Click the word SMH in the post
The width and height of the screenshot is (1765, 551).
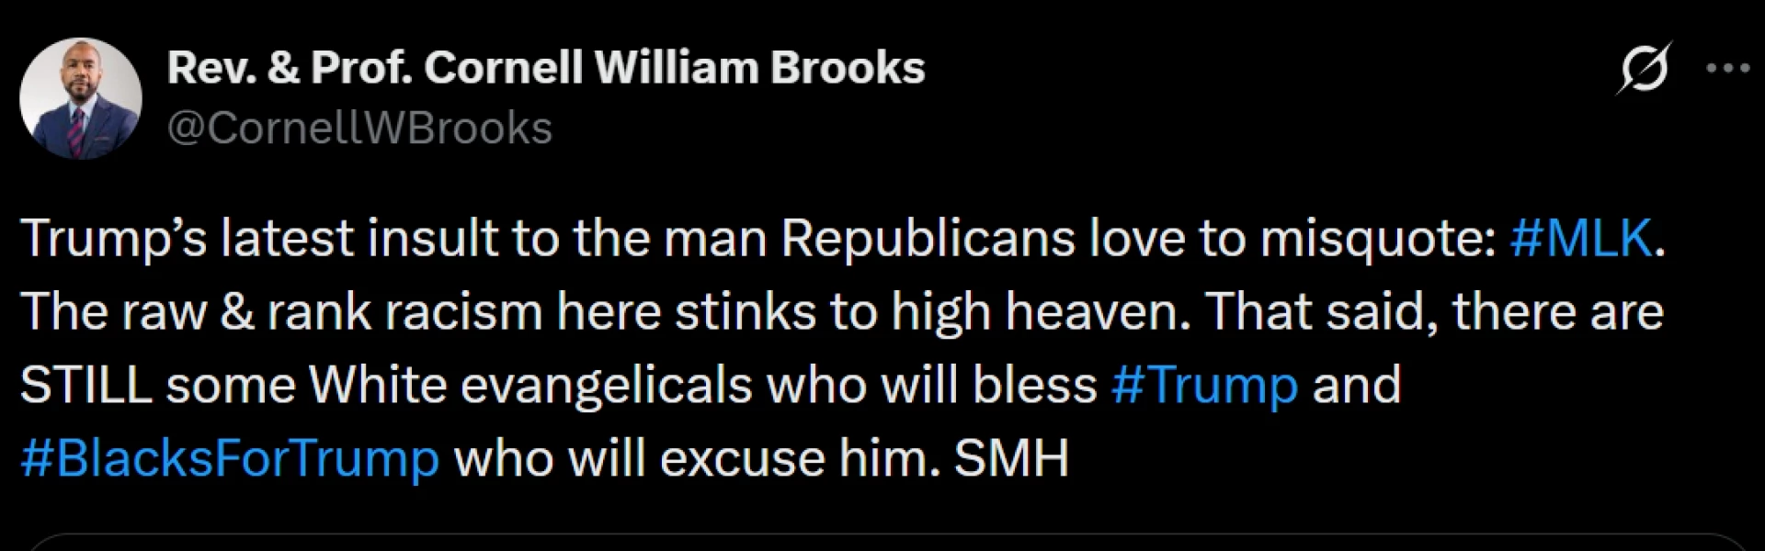click(x=1011, y=458)
